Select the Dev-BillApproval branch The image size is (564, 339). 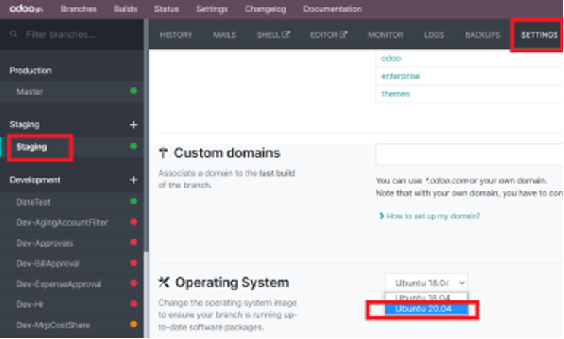pyautogui.click(x=71, y=263)
